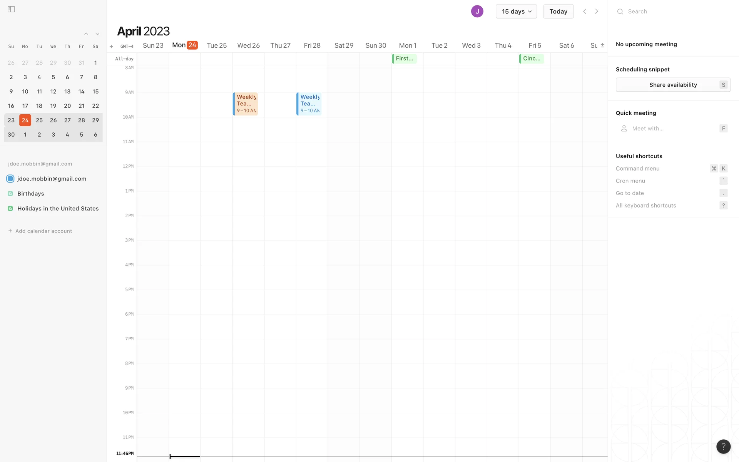Move mini calendar to next month
Screen dimensions: 739x462
click(97, 34)
